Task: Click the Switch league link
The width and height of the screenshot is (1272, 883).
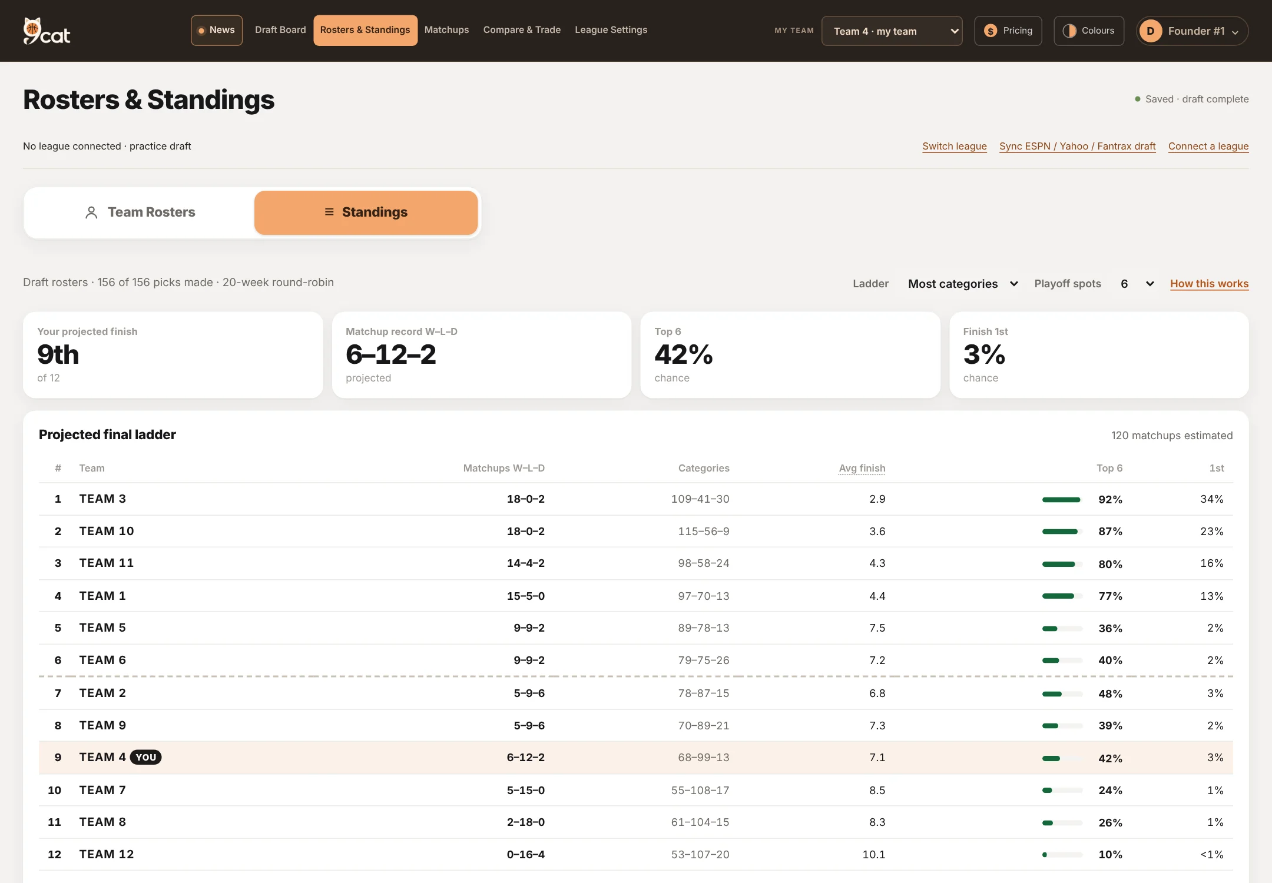Action: pos(954,146)
